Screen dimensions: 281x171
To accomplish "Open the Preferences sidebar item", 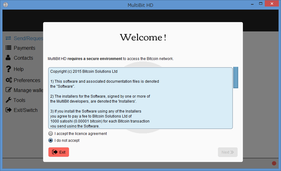I will (x=23, y=80).
